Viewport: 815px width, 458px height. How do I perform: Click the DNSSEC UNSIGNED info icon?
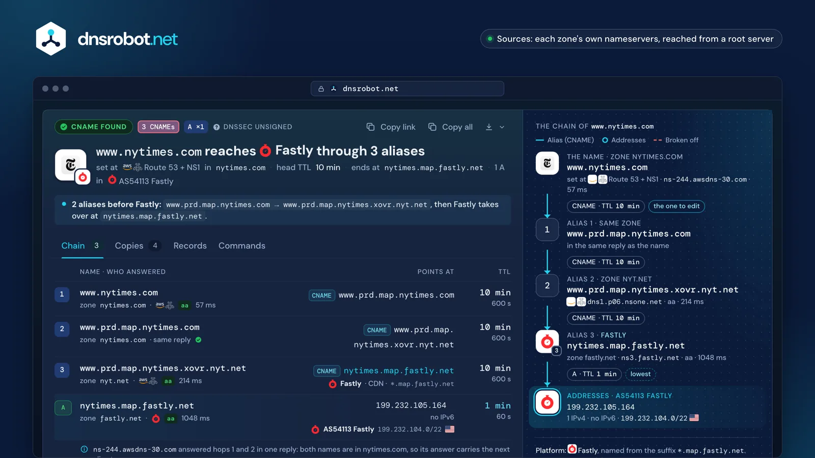tap(216, 127)
